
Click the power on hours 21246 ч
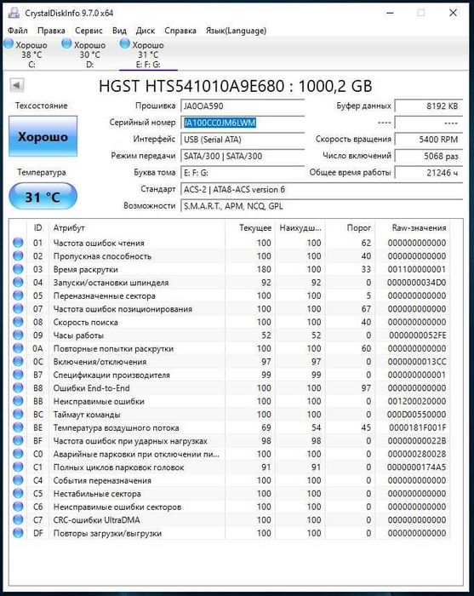[x=429, y=173]
